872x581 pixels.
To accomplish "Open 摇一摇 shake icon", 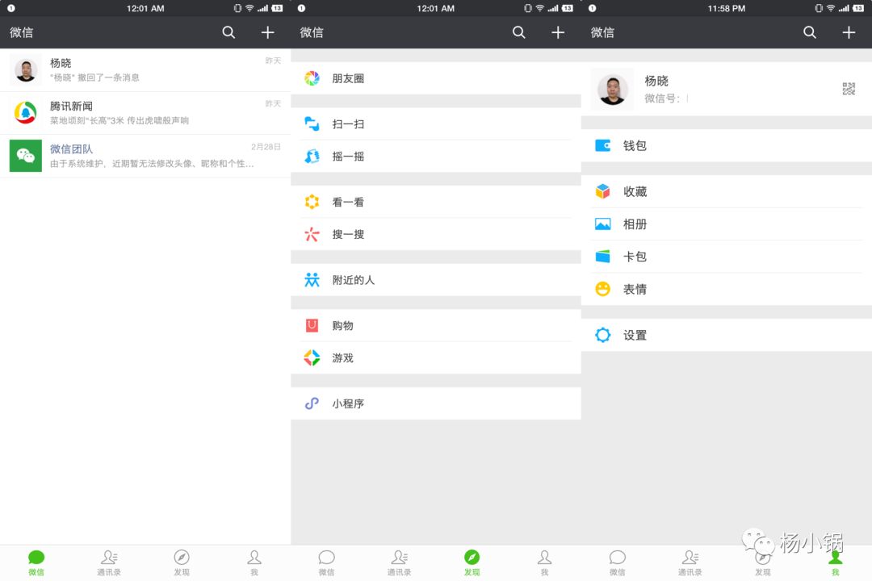I will [x=312, y=157].
